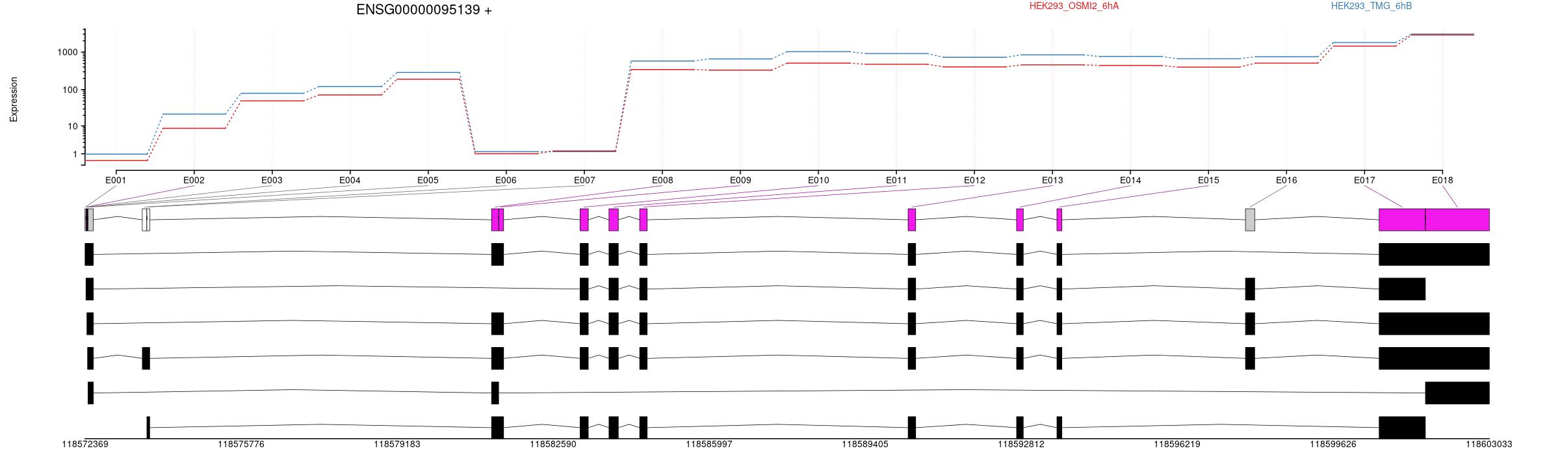Click blue expression line segment above E012

(974, 57)
